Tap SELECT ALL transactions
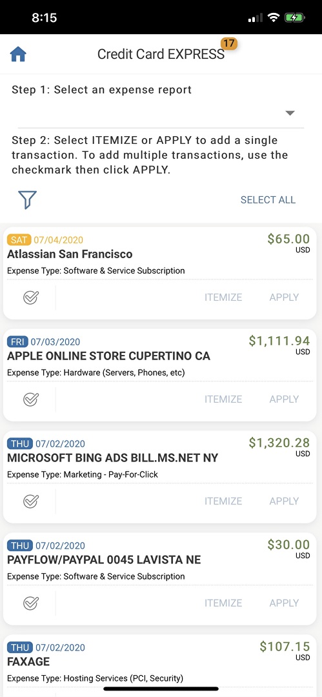Screen dimensions: 322x697 pyautogui.click(x=268, y=200)
